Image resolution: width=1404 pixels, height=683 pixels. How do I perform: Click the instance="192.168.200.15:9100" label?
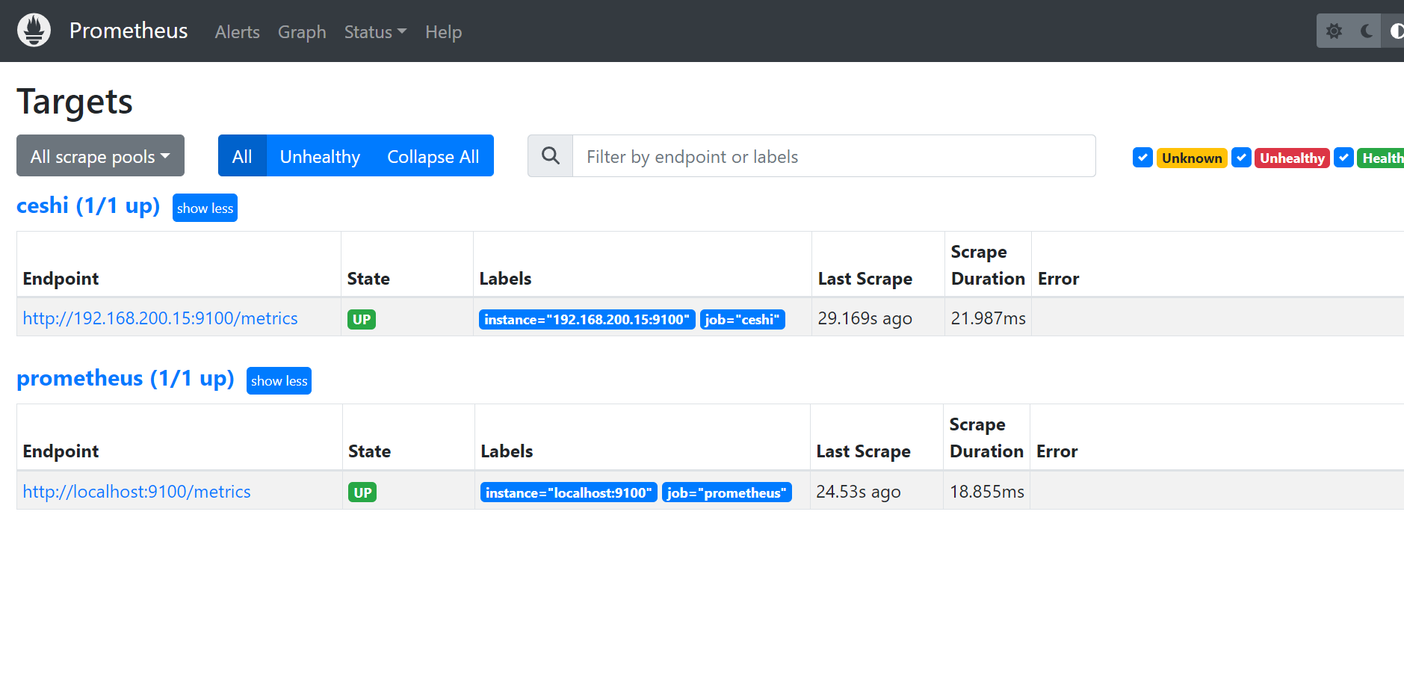(x=587, y=319)
